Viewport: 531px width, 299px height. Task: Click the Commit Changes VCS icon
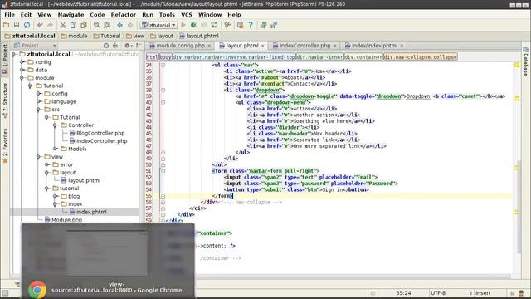click(274, 25)
